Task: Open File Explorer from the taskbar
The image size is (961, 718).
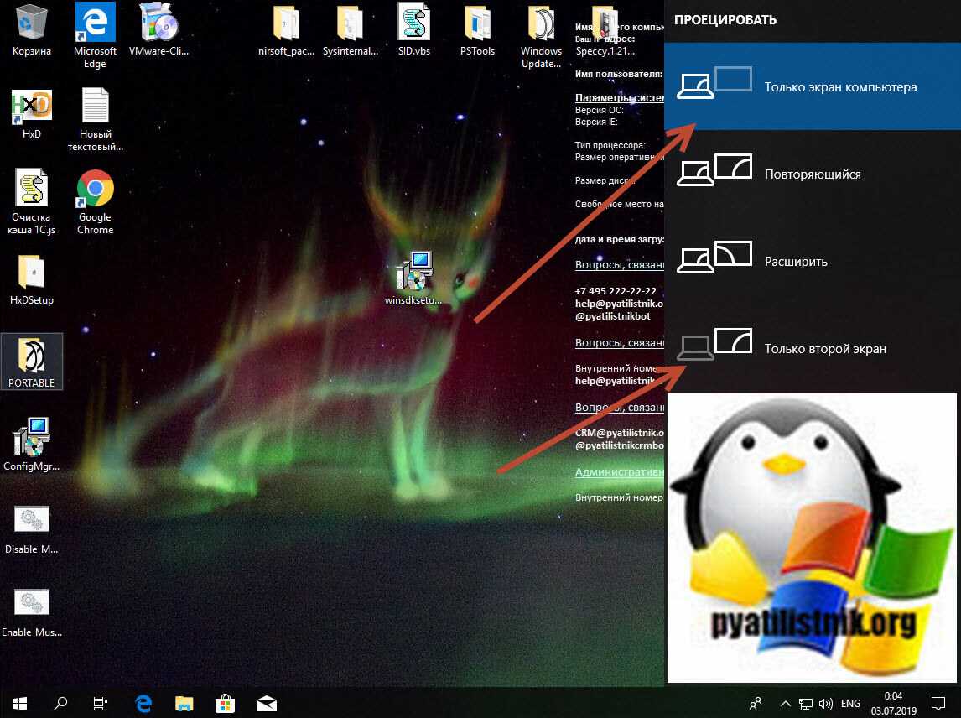Action: pos(184,702)
